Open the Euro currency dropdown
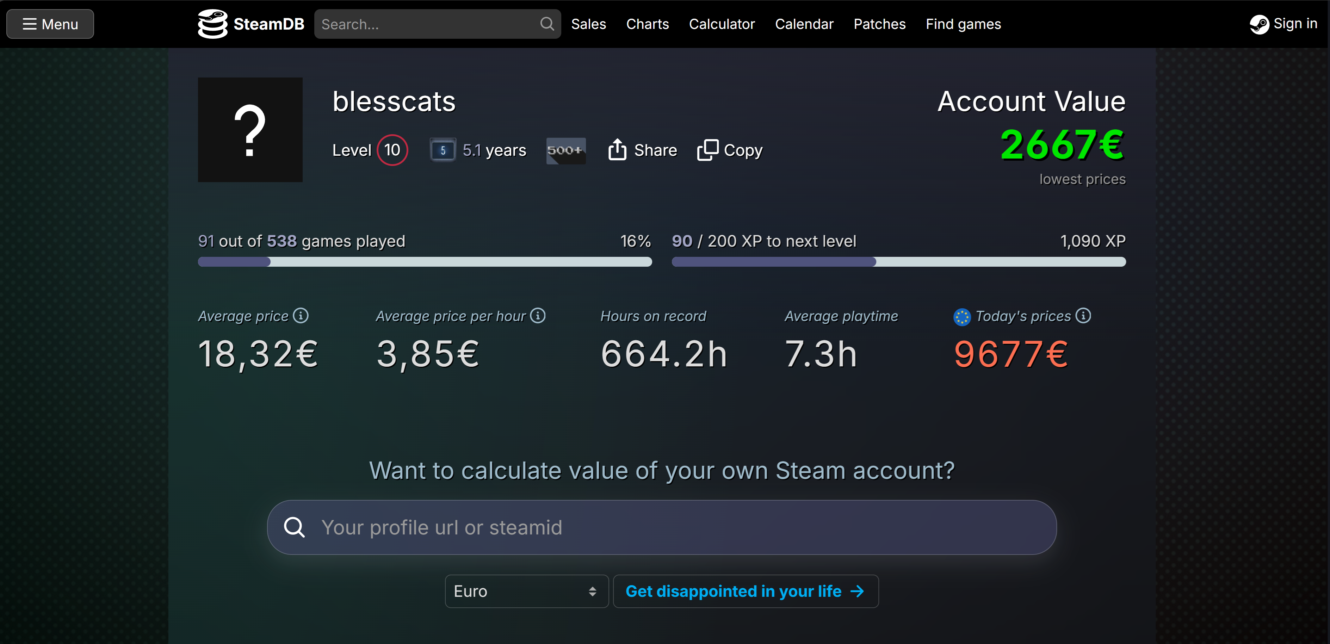Viewport: 1330px width, 644px height. pos(527,591)
